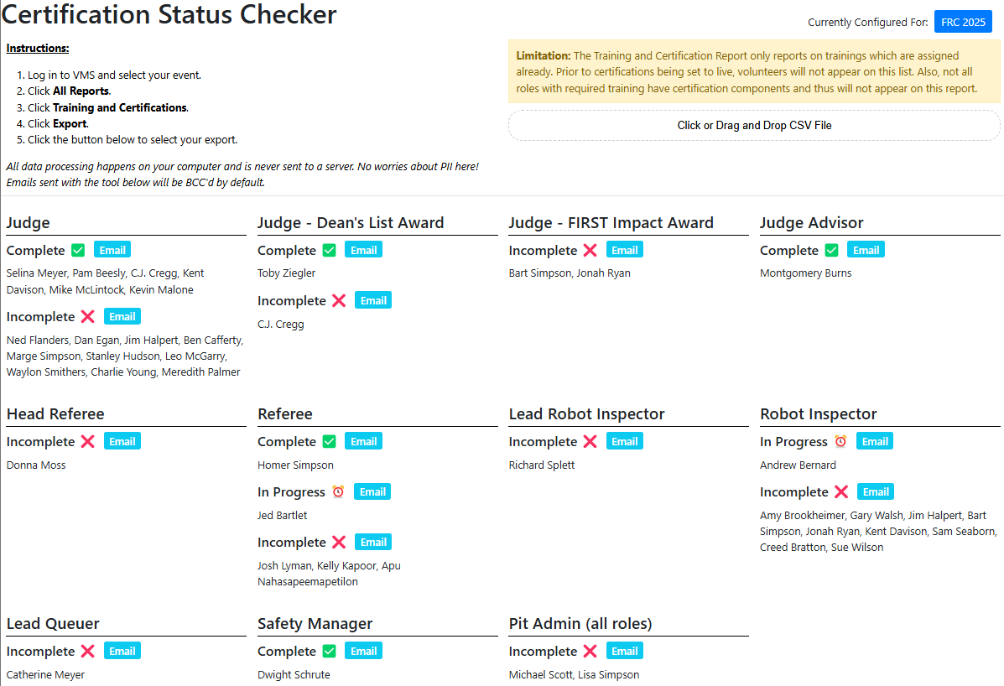Email the incomplete Lead Queuer
The width and height of the screenshot is (1004, 686).
[122, 651]
